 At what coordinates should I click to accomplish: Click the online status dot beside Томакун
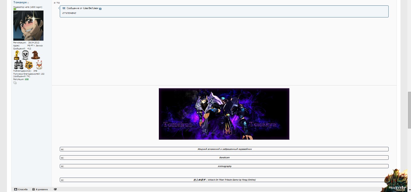[x=28, y=3]
